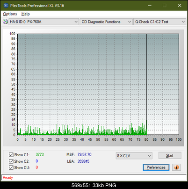188x189 pixels.
Task: Minimize the PlexTools window
Action: [150, 6]
